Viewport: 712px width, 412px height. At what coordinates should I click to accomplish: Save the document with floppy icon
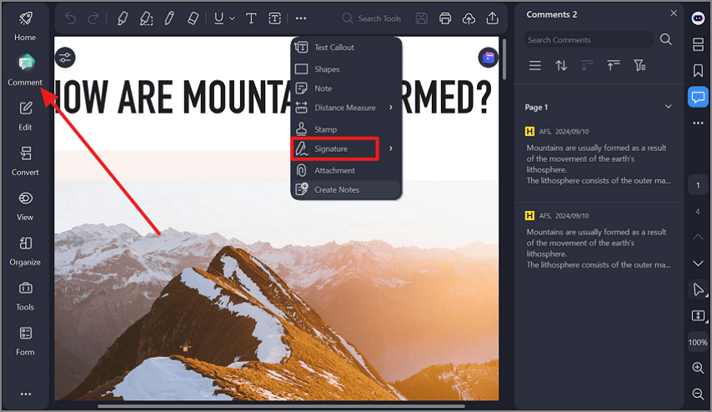pos(421,18)
